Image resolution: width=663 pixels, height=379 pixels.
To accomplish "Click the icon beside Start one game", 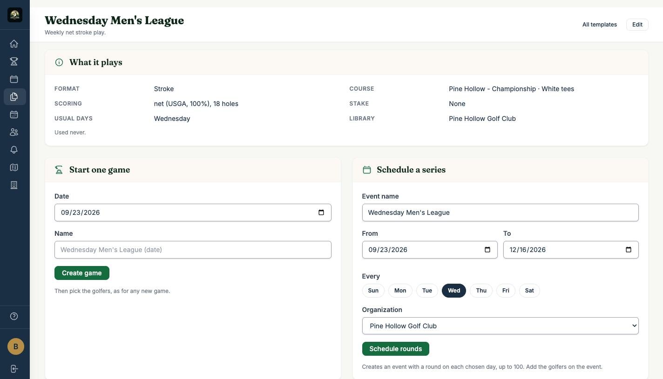I will point(59,170).
